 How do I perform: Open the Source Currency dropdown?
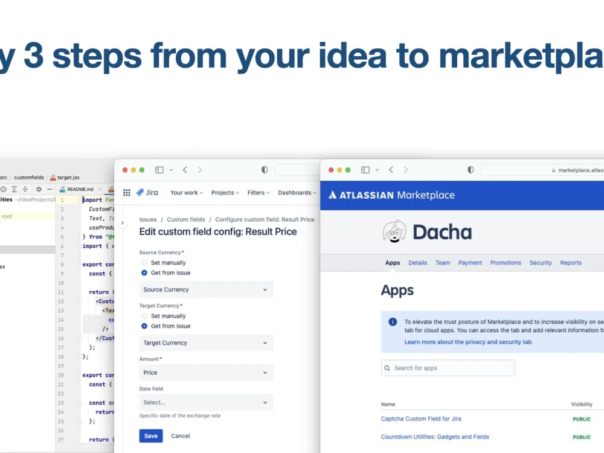[x=205, y=289]
